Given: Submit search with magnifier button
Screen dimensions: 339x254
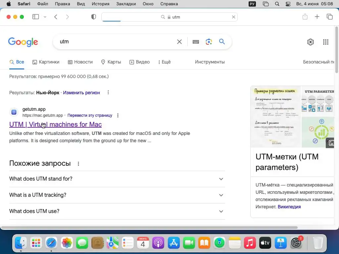Looking at the screenshot, I should tap(222, 41).
